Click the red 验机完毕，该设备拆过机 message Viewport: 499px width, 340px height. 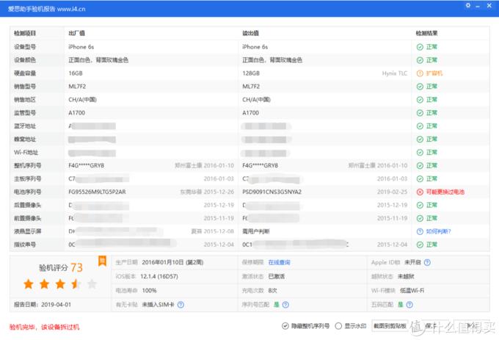coord(44,327)
